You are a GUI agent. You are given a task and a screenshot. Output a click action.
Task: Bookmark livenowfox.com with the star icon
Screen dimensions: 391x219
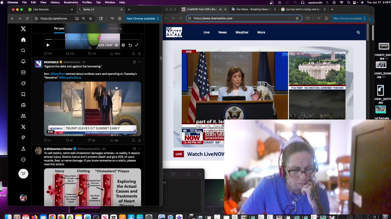297,18
